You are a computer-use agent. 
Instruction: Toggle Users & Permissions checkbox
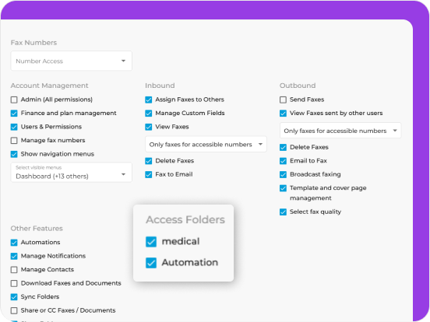coord(14,127)
